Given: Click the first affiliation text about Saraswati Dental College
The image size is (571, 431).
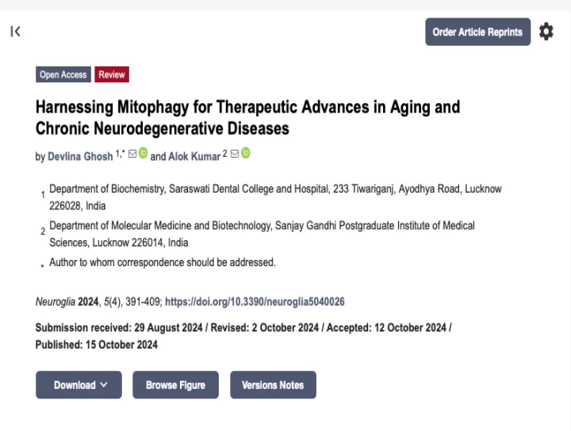Looking at the screenshot, I should coord(275,197).
